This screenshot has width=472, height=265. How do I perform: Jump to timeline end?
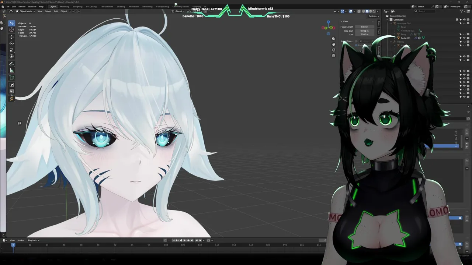[192, 240]
